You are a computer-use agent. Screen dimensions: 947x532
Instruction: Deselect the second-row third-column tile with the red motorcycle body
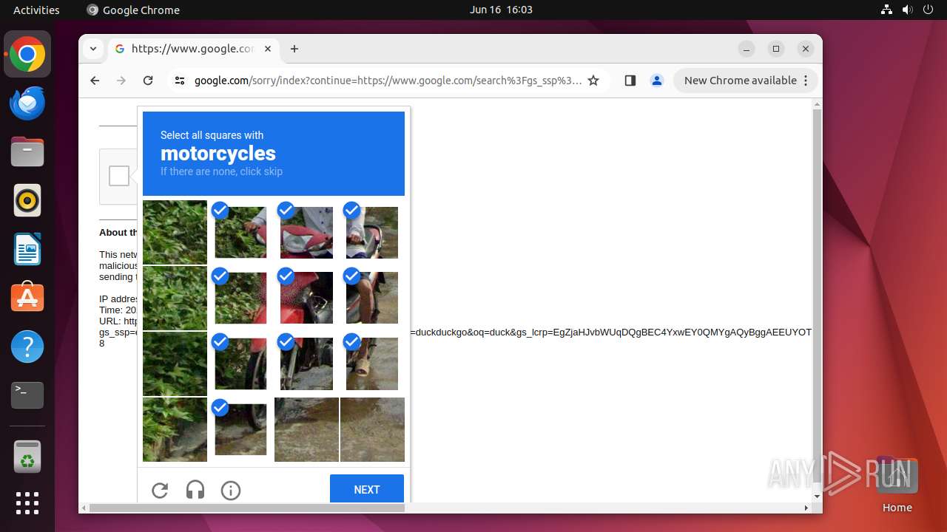pyautogui.click(x=306, y=298)
